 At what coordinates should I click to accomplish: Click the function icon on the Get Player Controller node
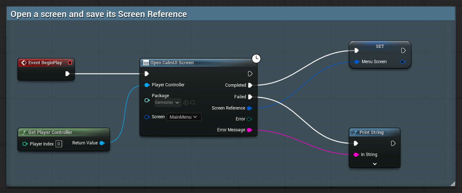[x=24, y=132]
